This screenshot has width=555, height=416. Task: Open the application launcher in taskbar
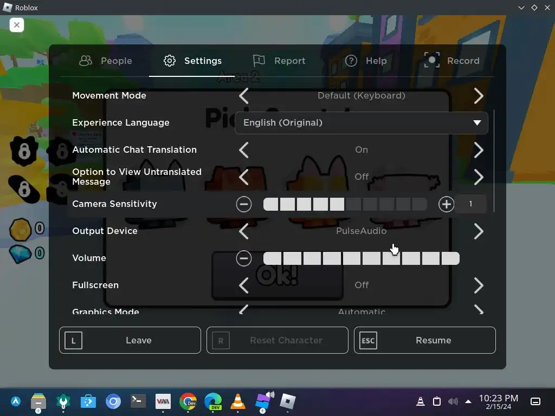pos(16,401)
